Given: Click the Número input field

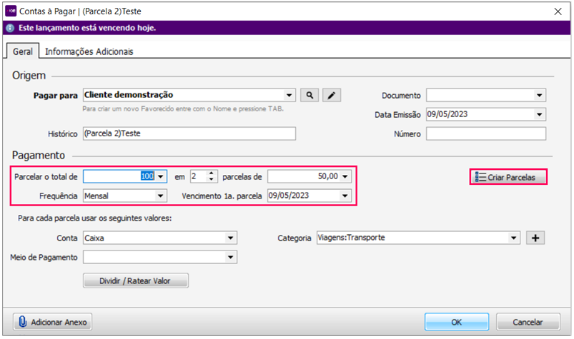Looking at the screenshot, I should (x=486, y=133).
